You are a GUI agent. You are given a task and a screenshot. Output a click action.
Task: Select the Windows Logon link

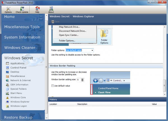[19, 106]
